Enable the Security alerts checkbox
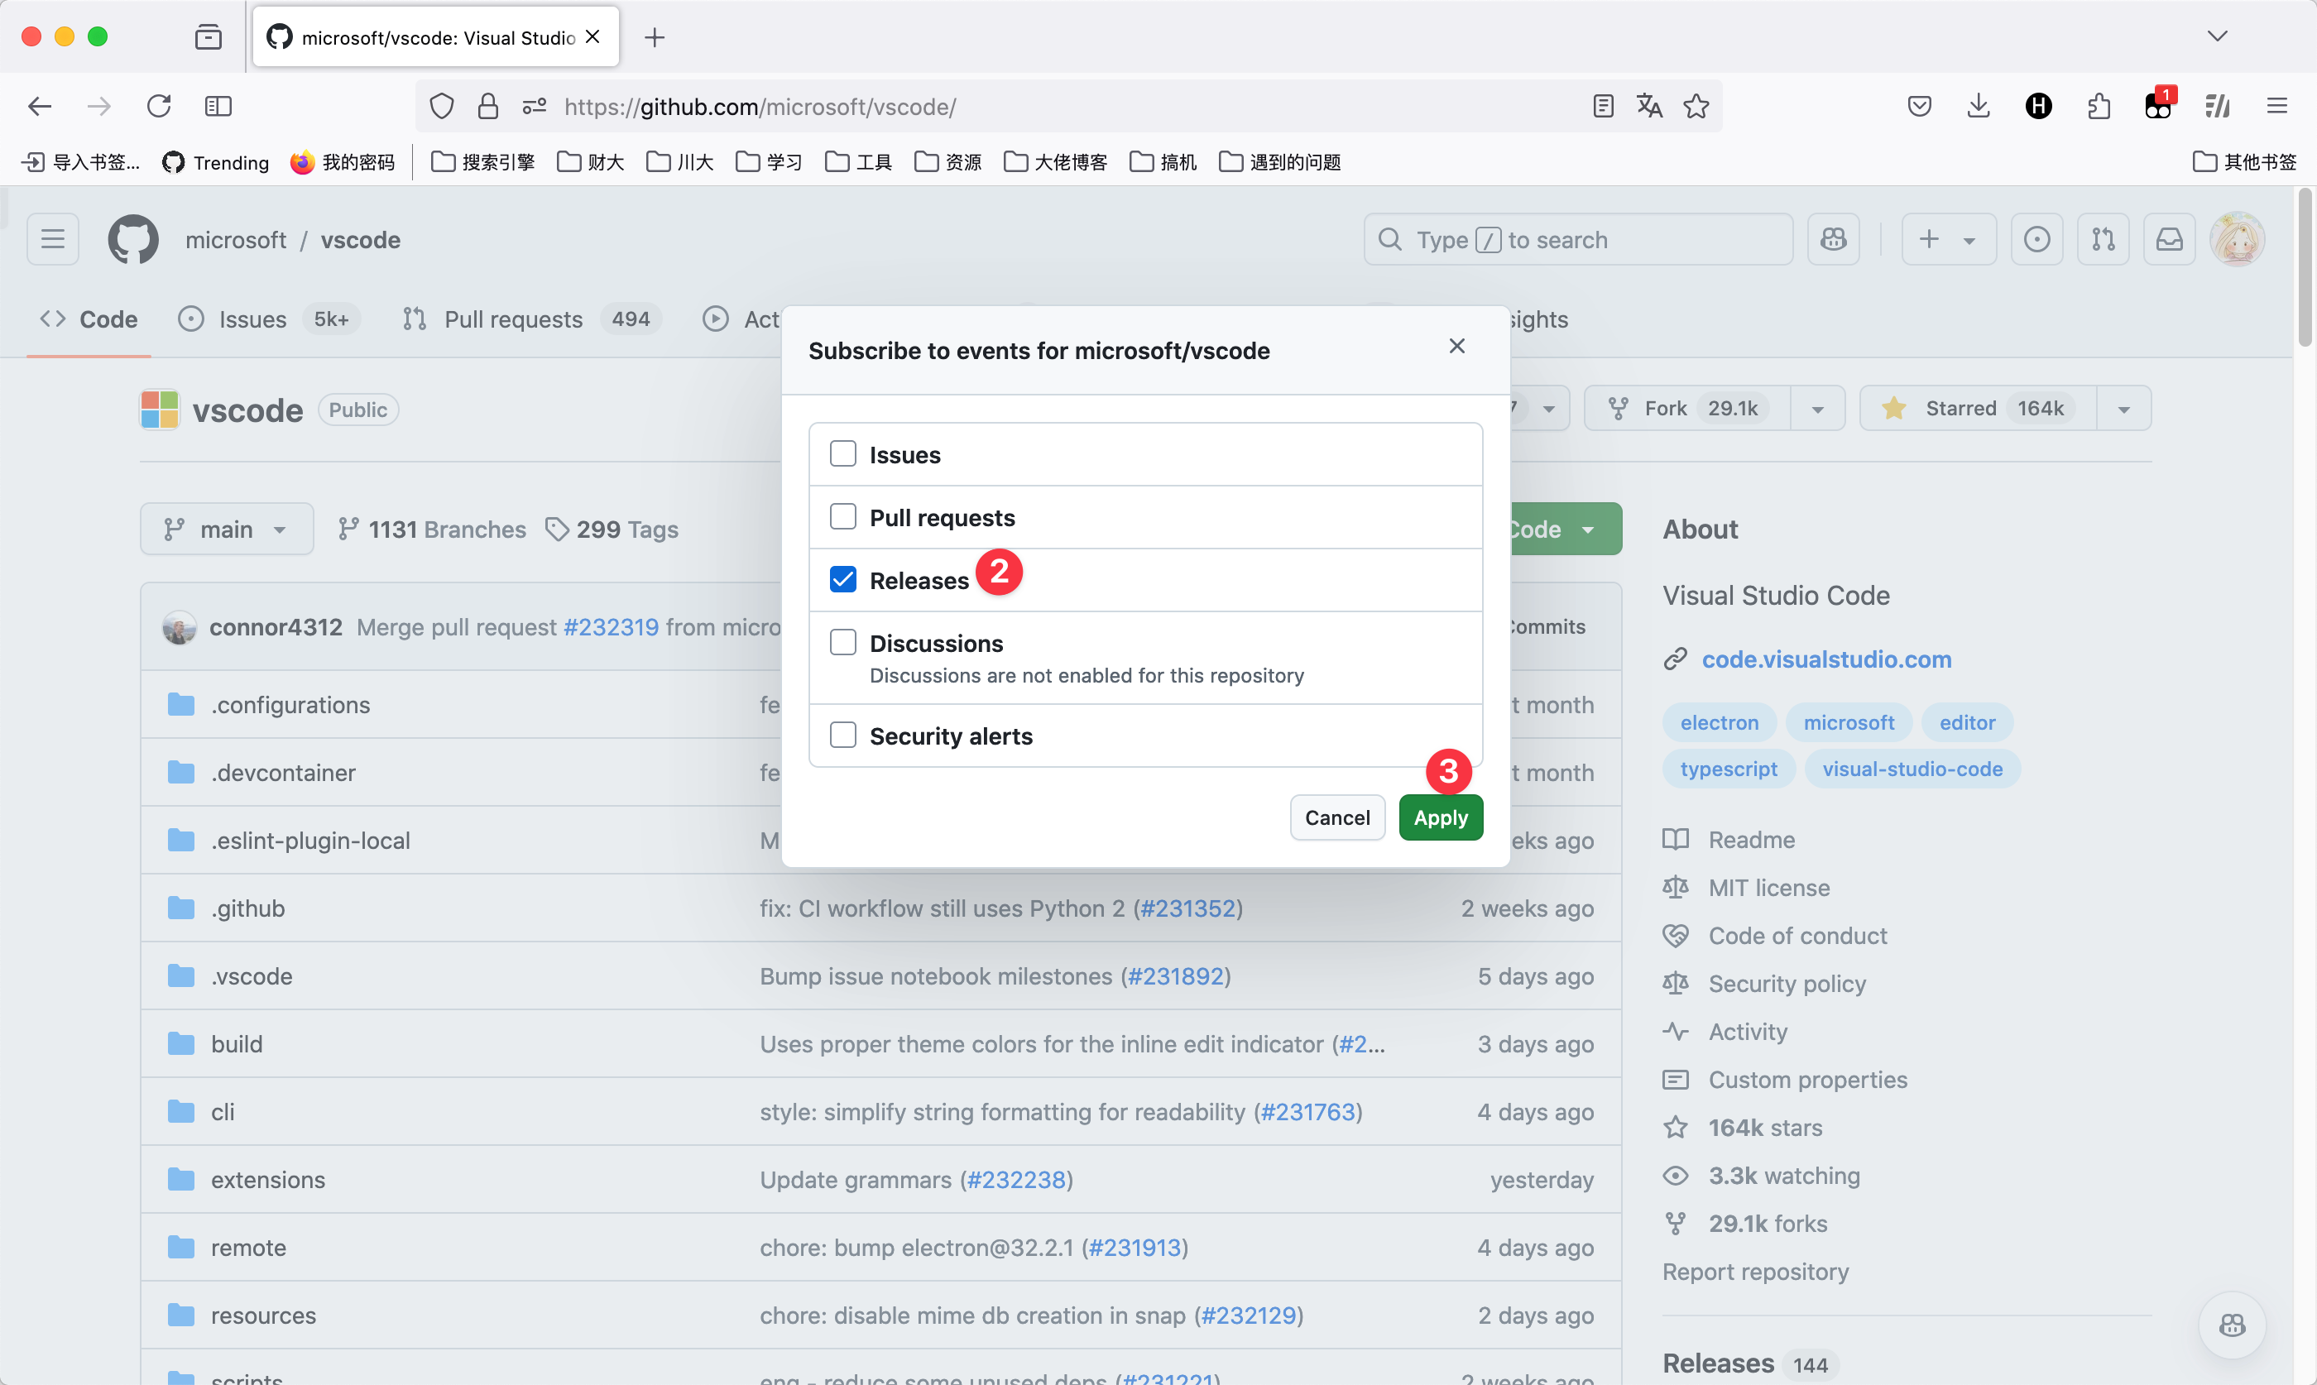This screenshot has height=1385, width=2317. [842, 736]
